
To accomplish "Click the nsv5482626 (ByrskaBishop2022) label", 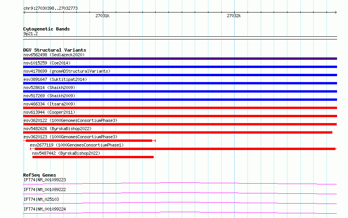I will 57,129.
